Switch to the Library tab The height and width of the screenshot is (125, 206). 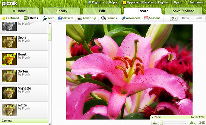point(61,11)
